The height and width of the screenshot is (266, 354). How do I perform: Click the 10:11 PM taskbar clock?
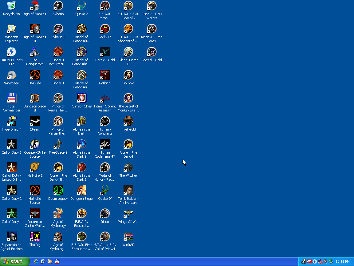[343, 261]
